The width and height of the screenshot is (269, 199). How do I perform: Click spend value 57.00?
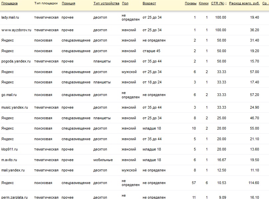click(x=254, y=72)
